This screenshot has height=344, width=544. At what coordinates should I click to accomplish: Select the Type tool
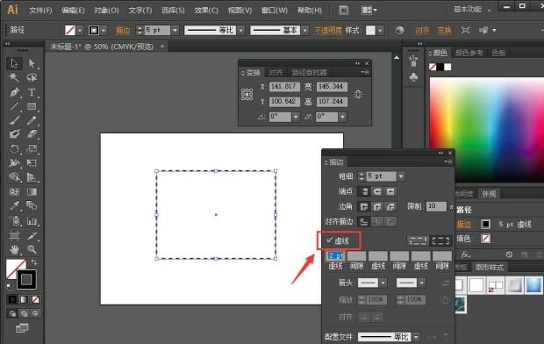[32, 92]
